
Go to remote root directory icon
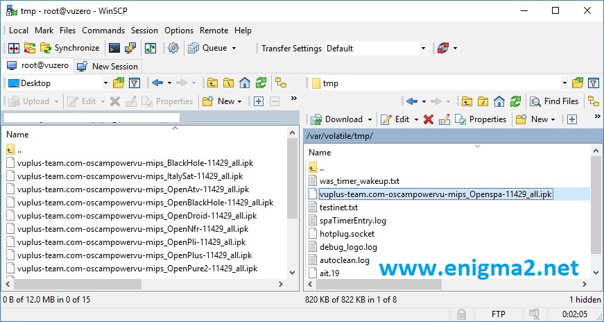click(x=483, y=101)
